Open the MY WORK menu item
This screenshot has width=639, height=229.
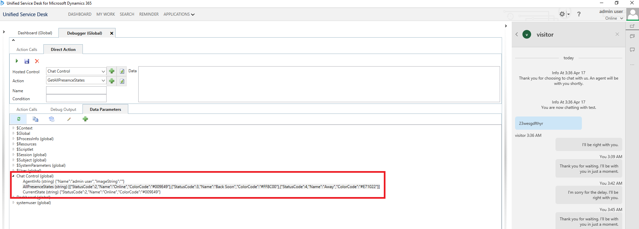click(106, 14)
